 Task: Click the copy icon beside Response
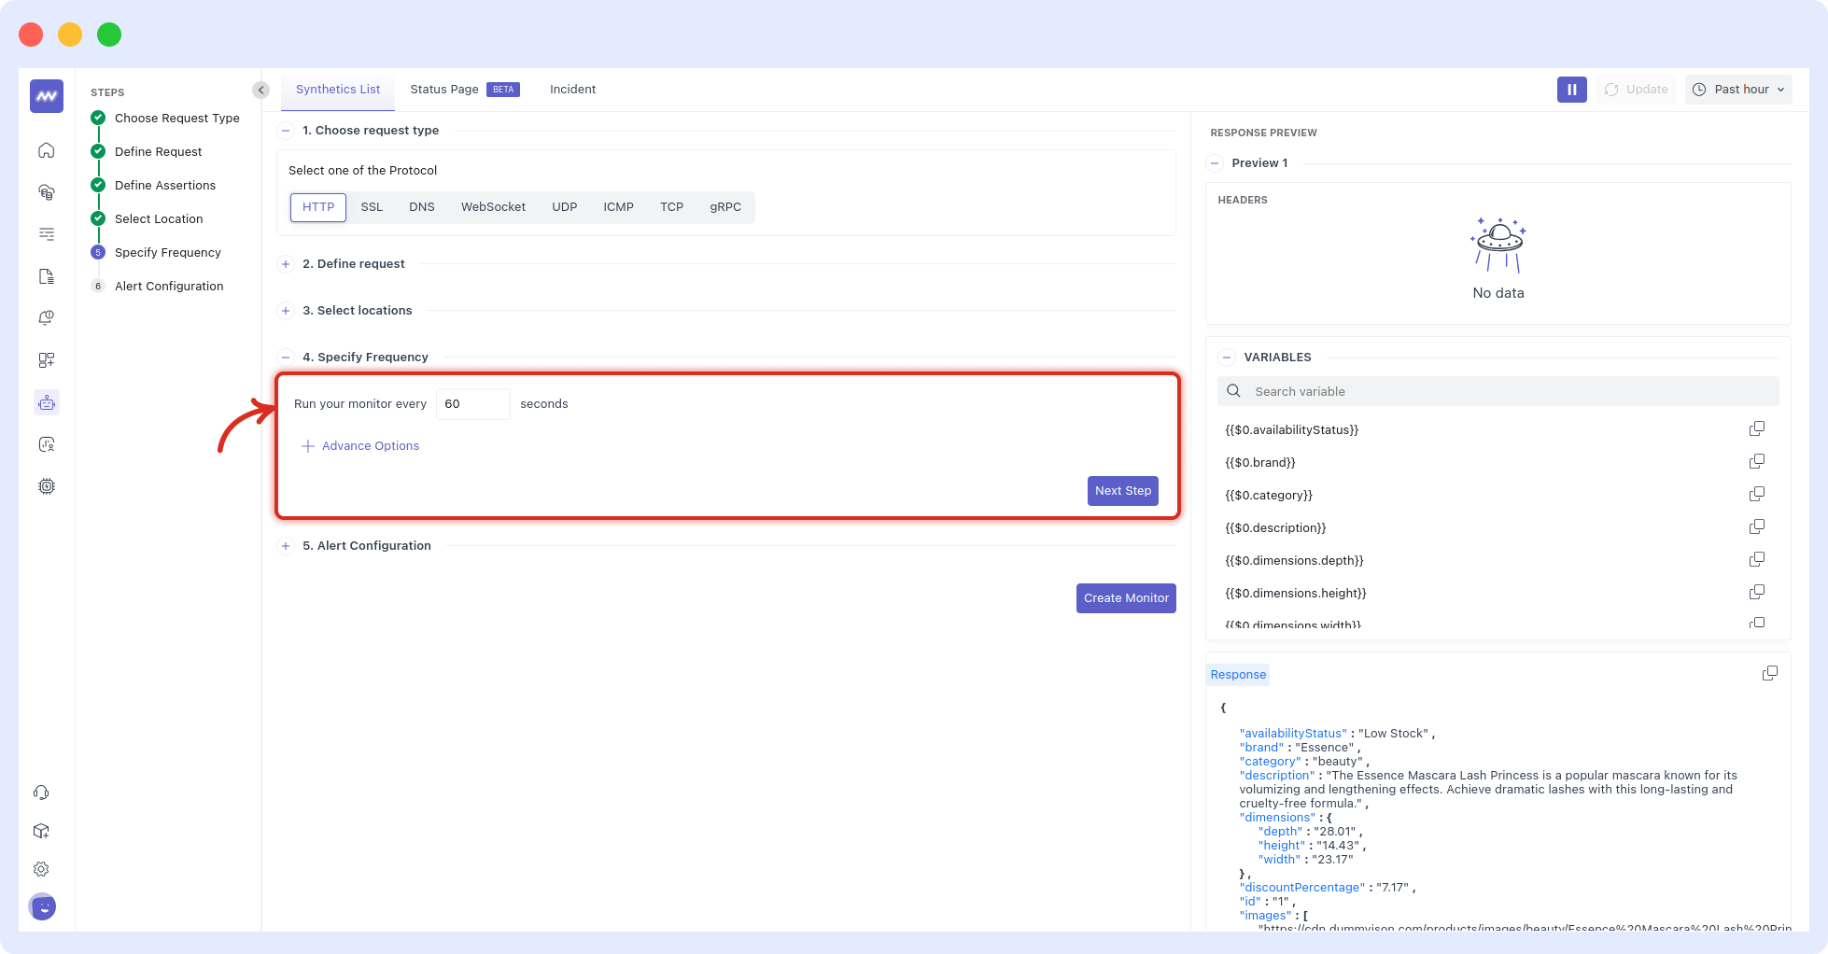point(1769,674)
